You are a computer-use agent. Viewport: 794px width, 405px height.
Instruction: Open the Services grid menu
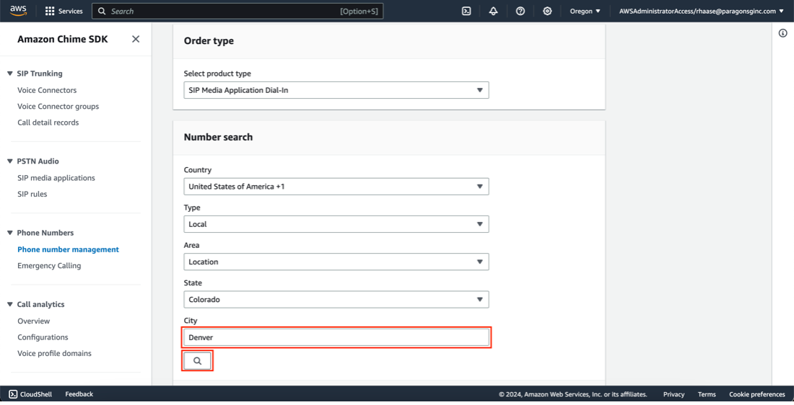click(64, 11)
